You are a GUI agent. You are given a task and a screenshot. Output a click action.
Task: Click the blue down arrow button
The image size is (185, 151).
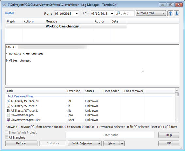click(177, 13)
